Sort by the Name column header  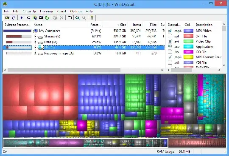[60, 25]
